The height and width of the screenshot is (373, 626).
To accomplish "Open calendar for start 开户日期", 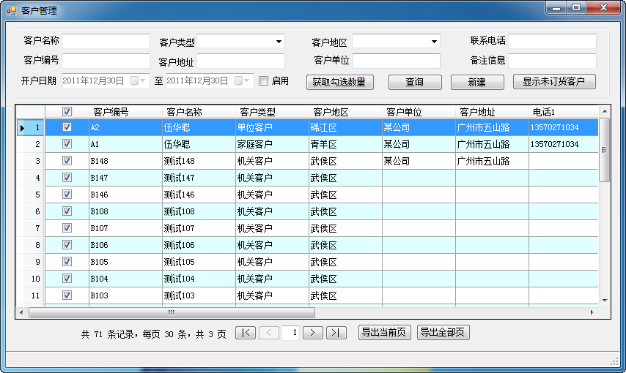I will tap(139, 81).
